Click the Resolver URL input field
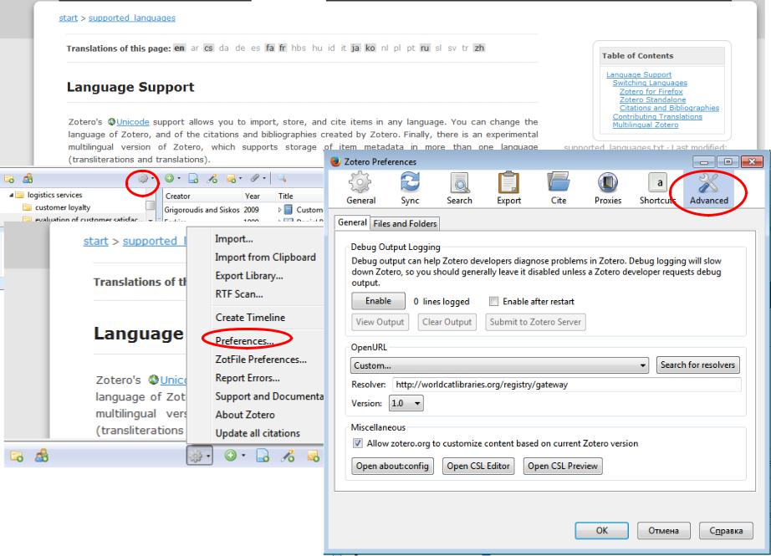This screenshot has height=556, width=771. (x=566, y=385)
